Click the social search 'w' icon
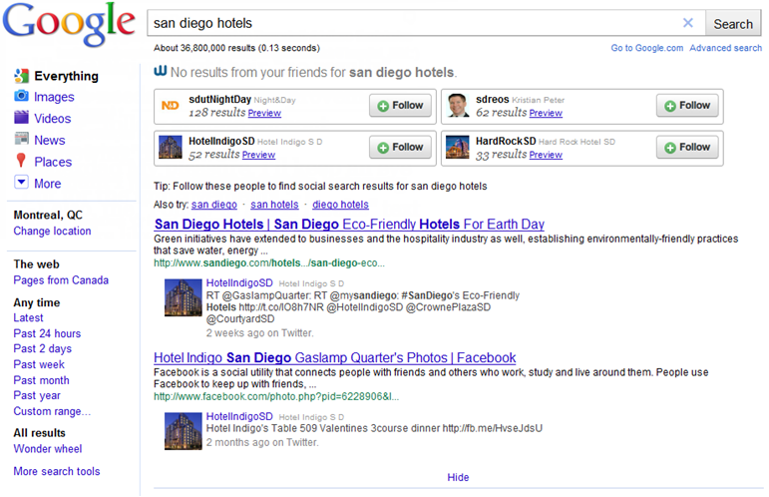The width and height of the screenshot is (769, 497). click(161, 71)
